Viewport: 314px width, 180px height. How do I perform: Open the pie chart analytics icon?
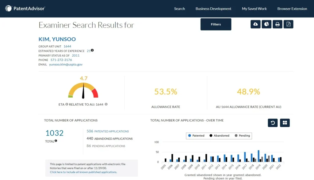[266, 24]
